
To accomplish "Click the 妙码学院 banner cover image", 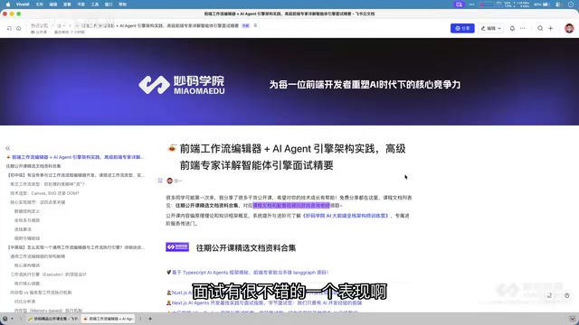I will pos(289,81).
